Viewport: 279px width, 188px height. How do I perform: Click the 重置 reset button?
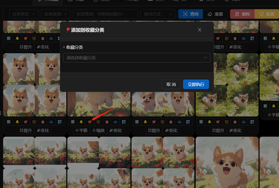[x=215, y=14]
